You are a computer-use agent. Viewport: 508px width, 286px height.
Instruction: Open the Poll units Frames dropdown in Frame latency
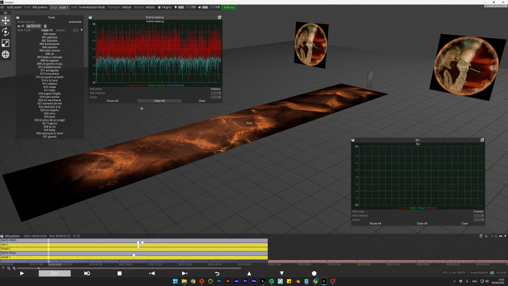[215, 89]
